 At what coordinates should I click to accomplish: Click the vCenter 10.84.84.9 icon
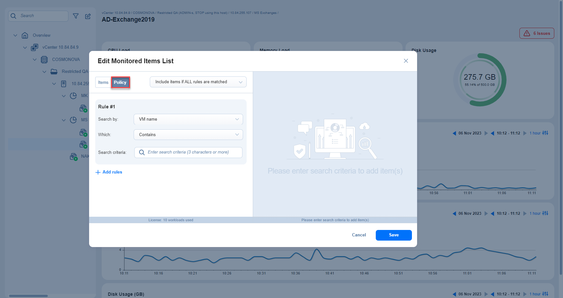35,47
